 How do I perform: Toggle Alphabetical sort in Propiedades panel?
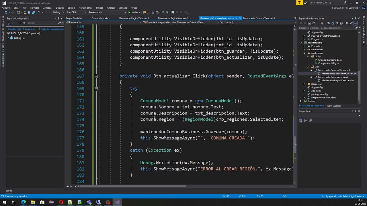pos(305,120)
